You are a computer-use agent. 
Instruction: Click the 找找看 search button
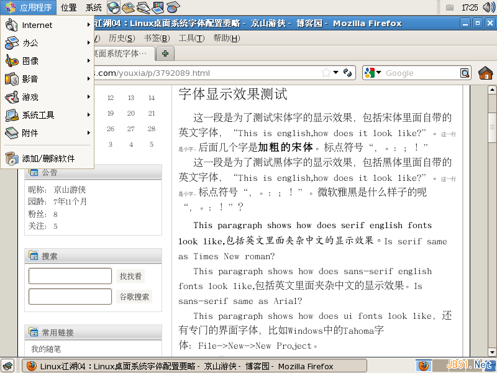pos(130,276)
